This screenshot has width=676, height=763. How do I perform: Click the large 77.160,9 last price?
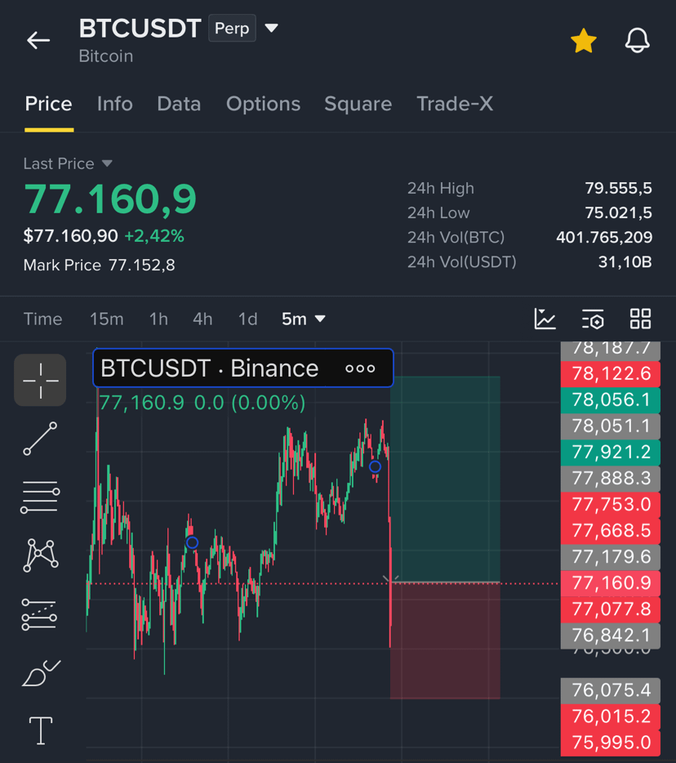pos(110,199)
